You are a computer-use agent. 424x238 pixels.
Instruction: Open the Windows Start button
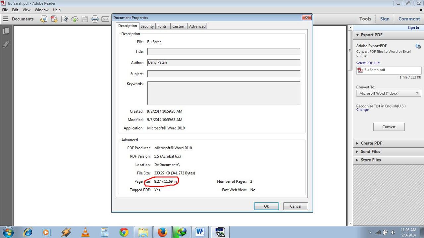click(x=7, y=232)
